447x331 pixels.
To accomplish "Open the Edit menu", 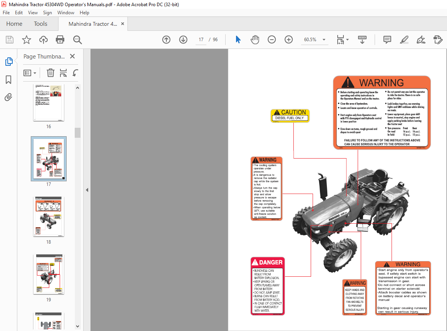I will pyautogui.click(x=19, y=13).
